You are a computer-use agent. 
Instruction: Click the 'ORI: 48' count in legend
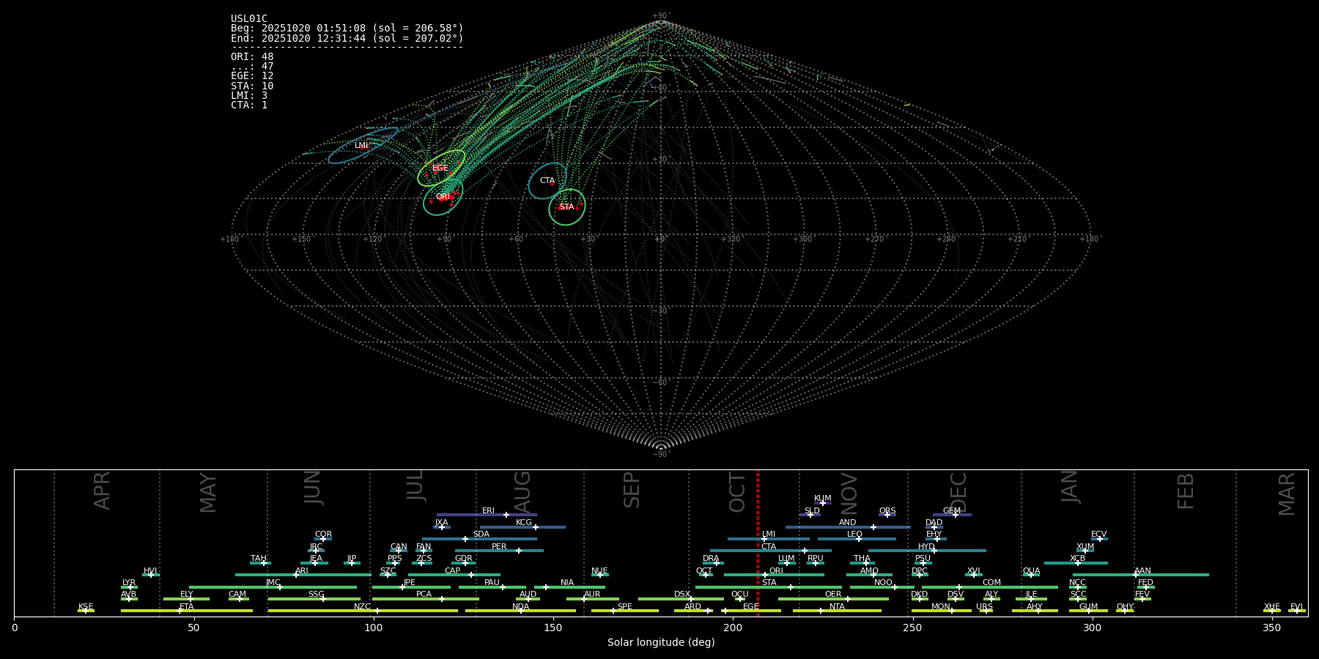[x=252, y=57]
